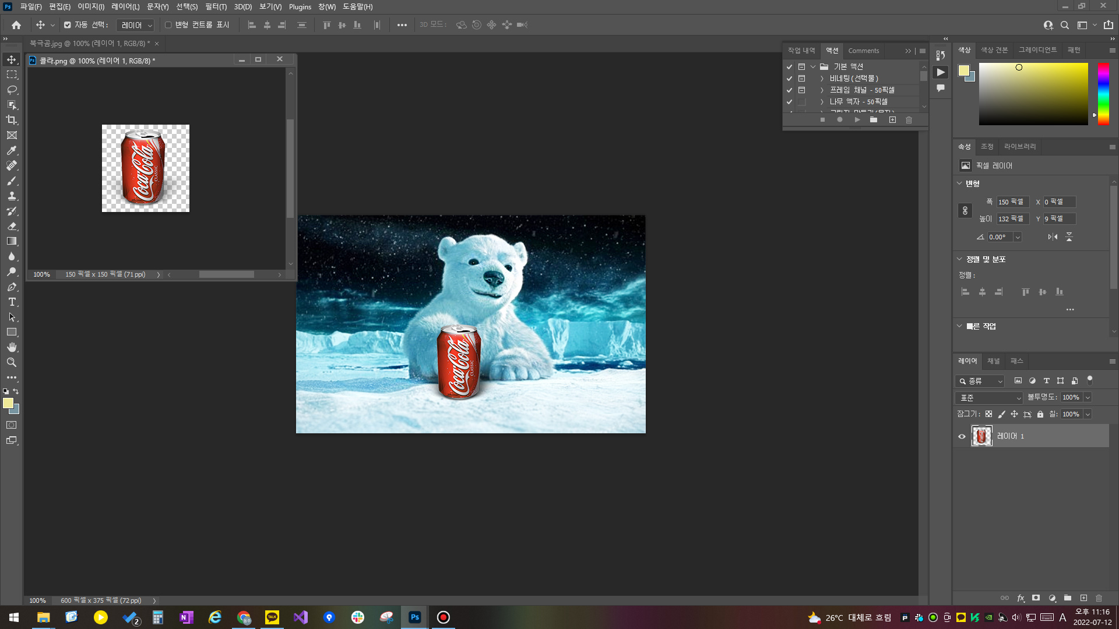This screenshot has height=629, width=1119.
Task: Open KakaoTalk from the taskbar
Action: (272, 617)
